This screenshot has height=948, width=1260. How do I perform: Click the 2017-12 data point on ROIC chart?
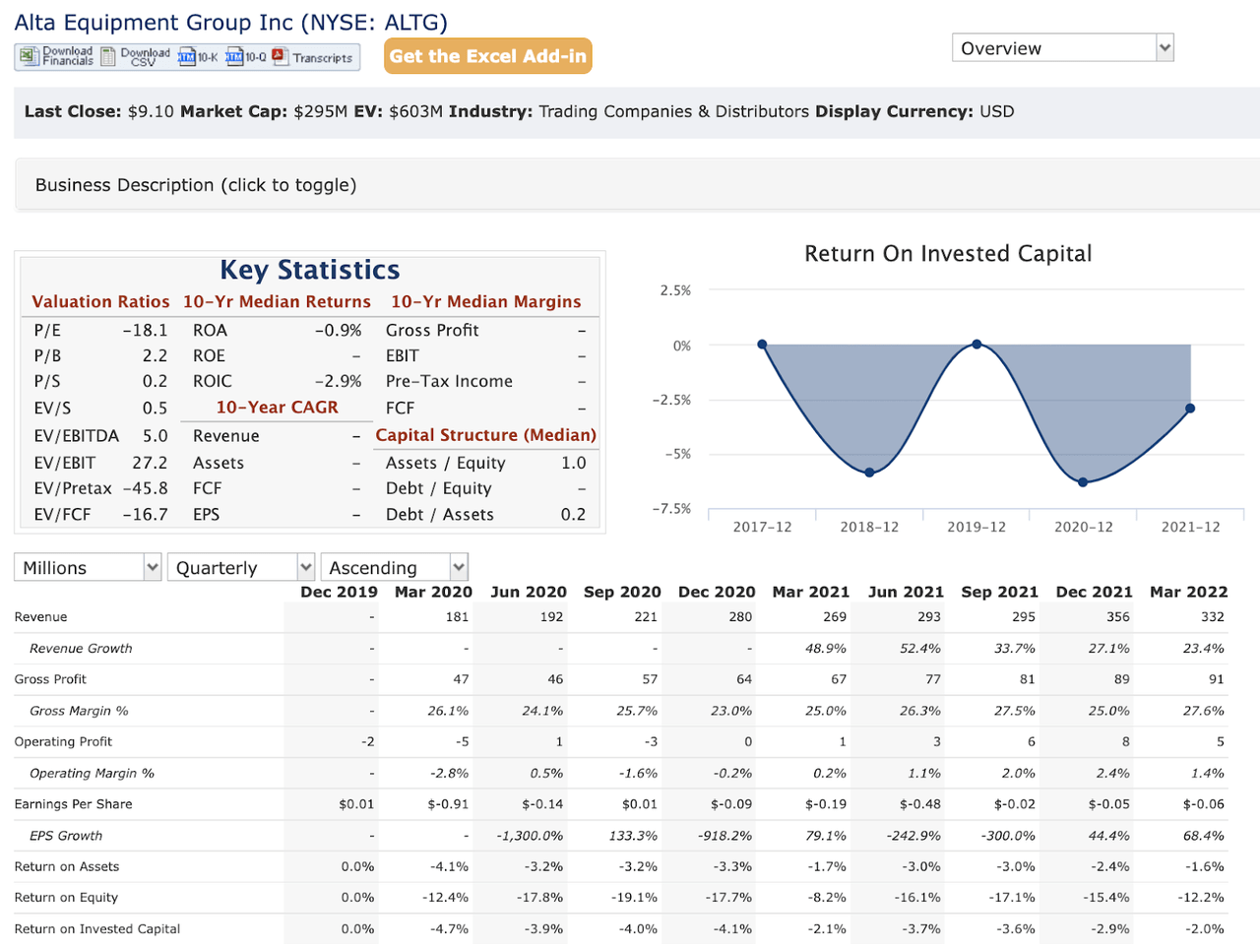tap(763, 345)
